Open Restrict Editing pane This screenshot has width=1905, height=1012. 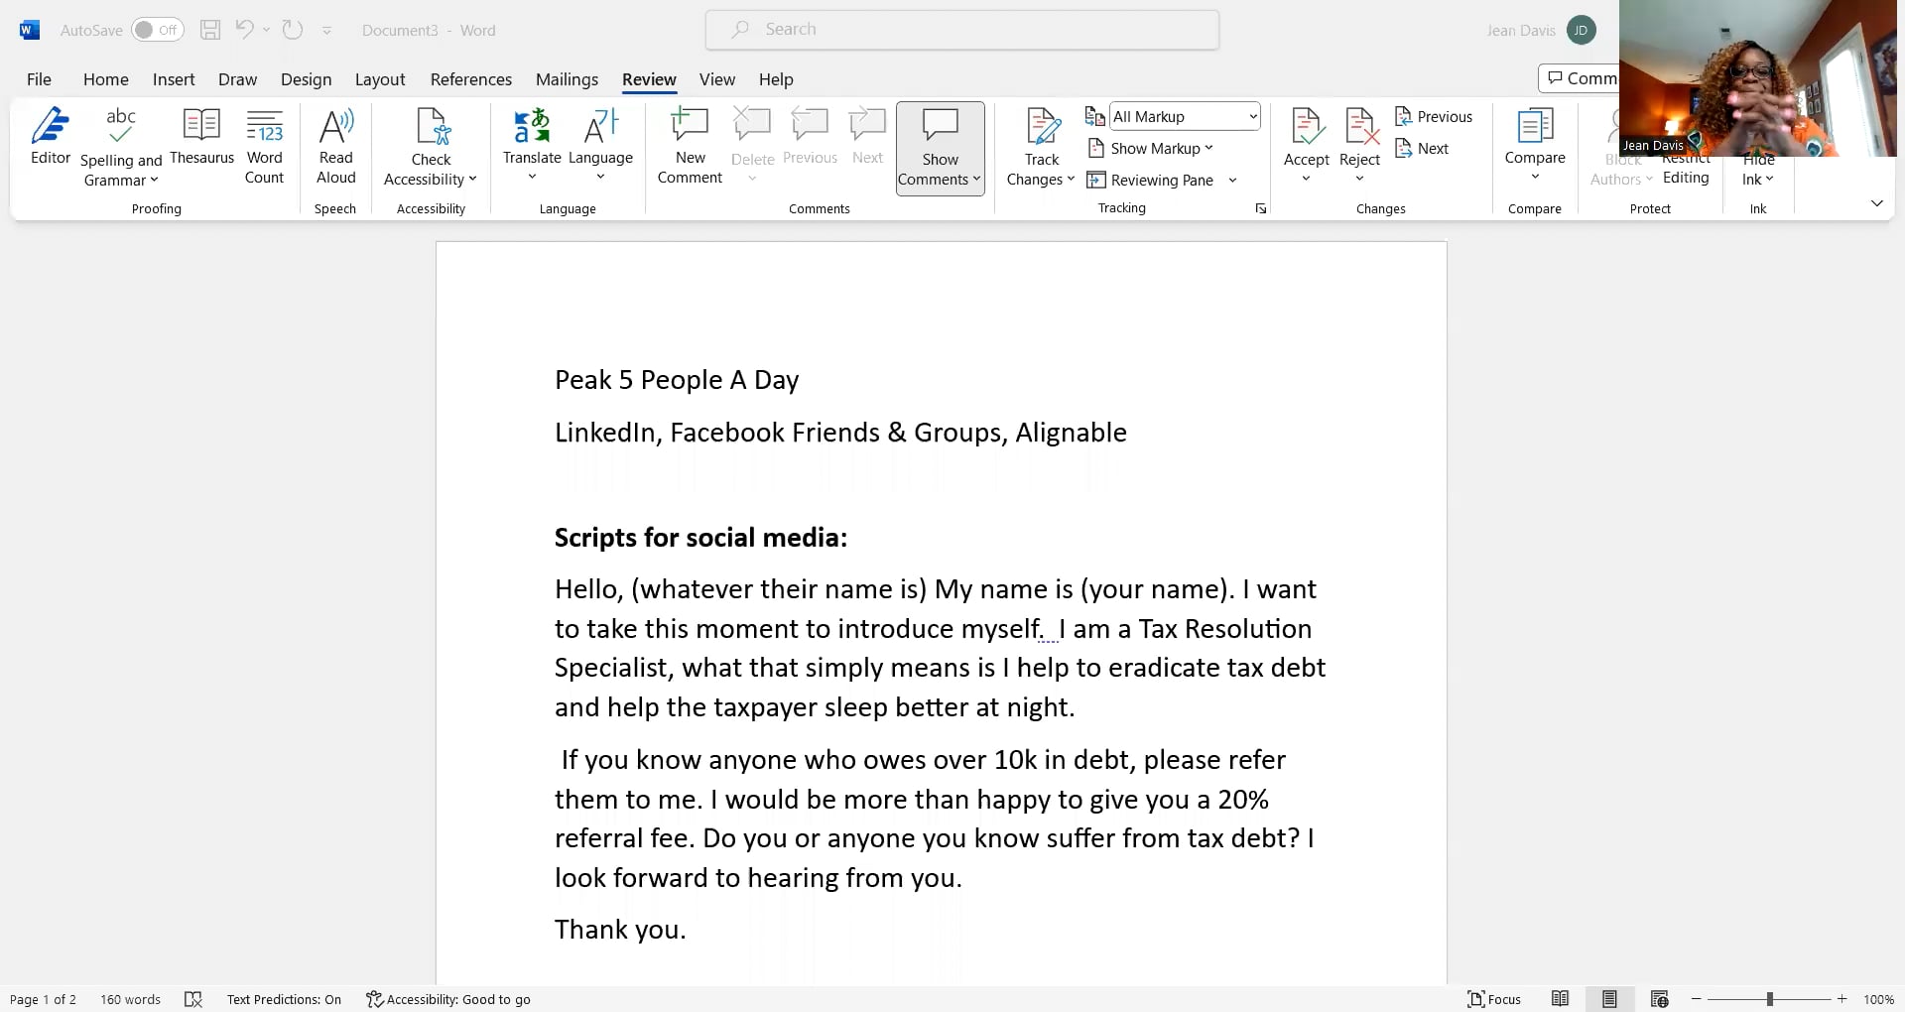(1686, 169)
